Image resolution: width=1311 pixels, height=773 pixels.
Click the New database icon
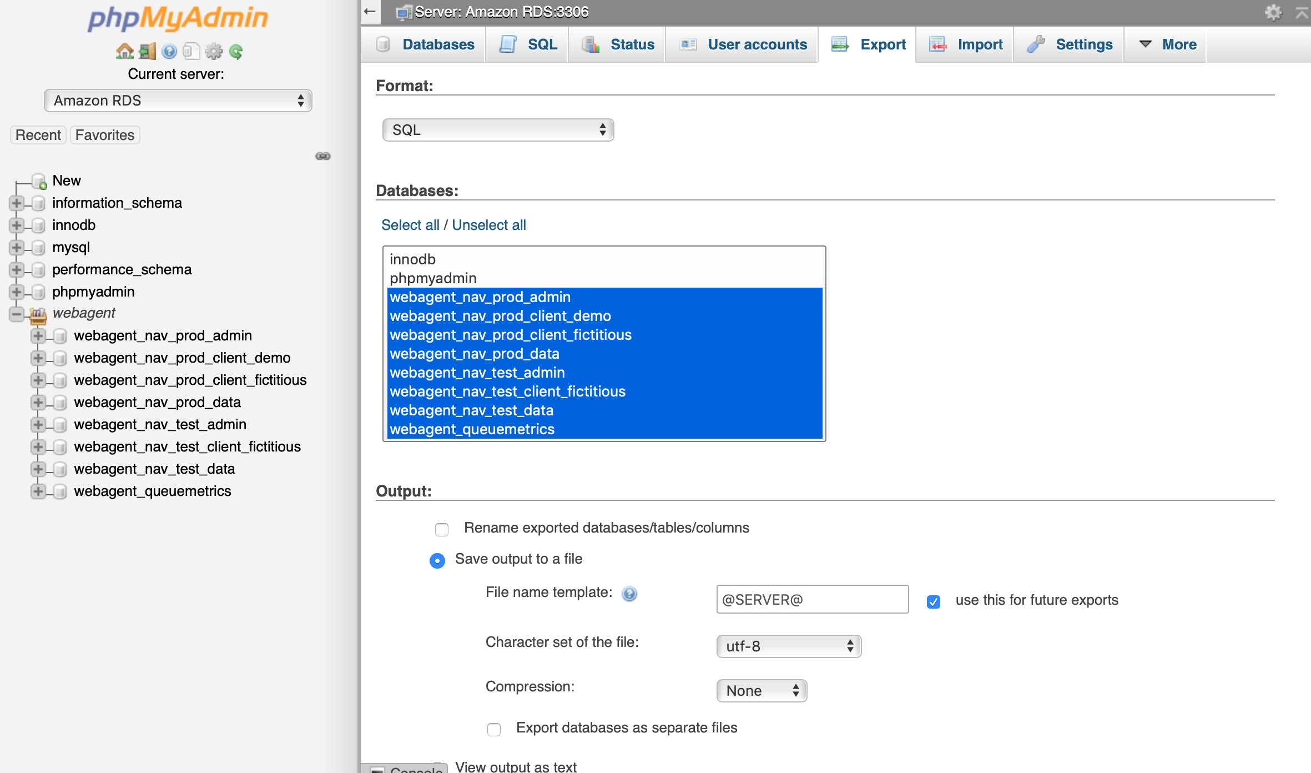tap(39, 181)
